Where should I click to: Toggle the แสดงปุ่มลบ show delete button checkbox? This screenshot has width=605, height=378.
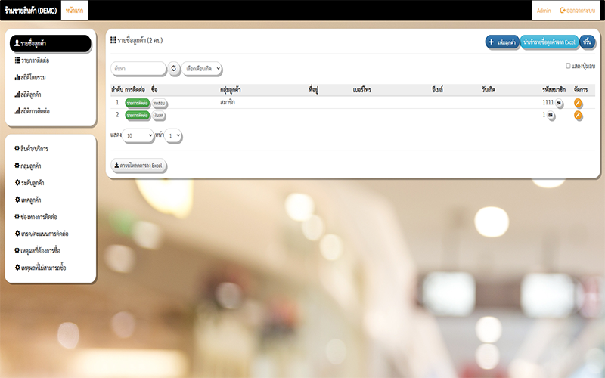(569, 67)
